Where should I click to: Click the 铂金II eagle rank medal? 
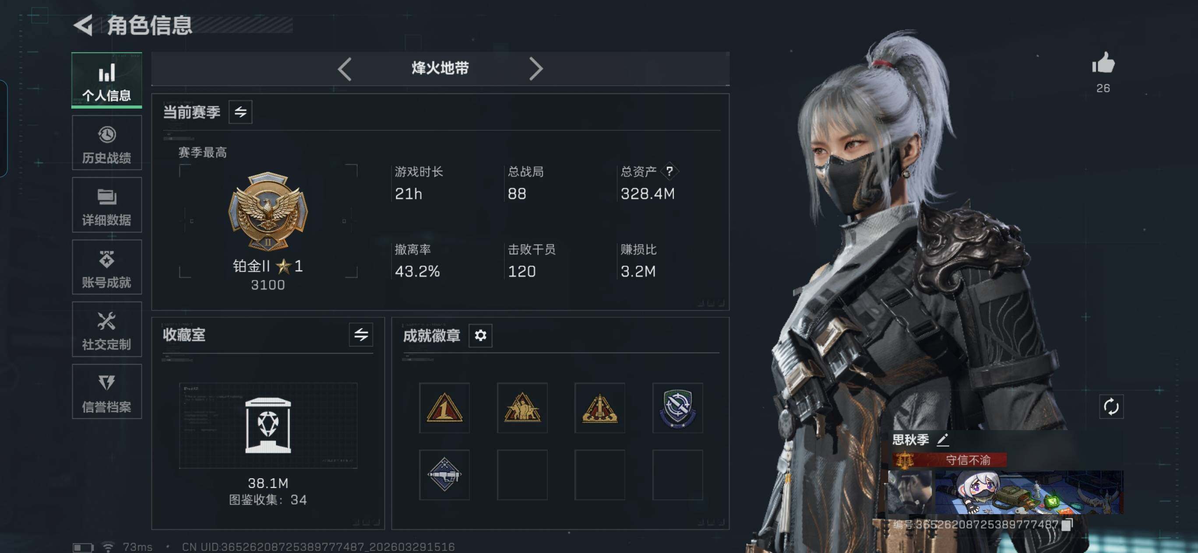268,211
